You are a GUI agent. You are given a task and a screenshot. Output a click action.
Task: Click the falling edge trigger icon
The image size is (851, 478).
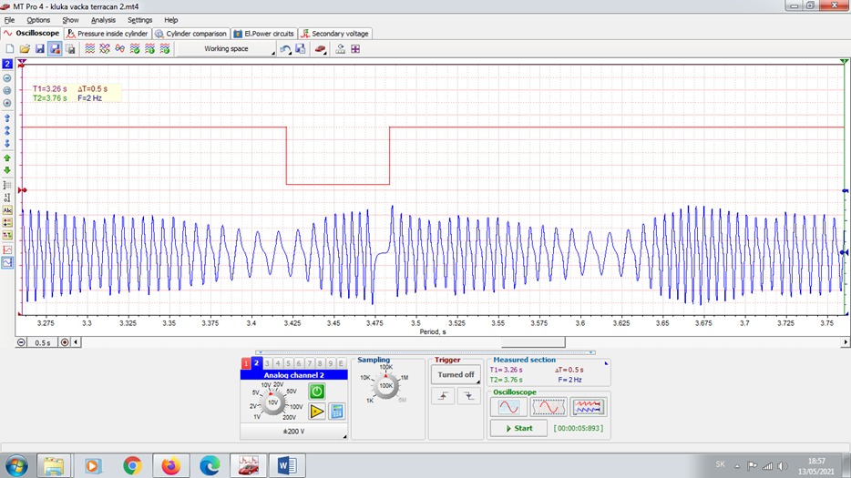(467, 396)
